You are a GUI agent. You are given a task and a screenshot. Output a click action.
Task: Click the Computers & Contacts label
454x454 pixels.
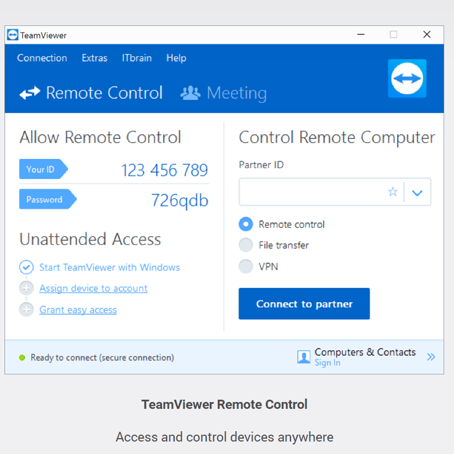tap(365, 352)
